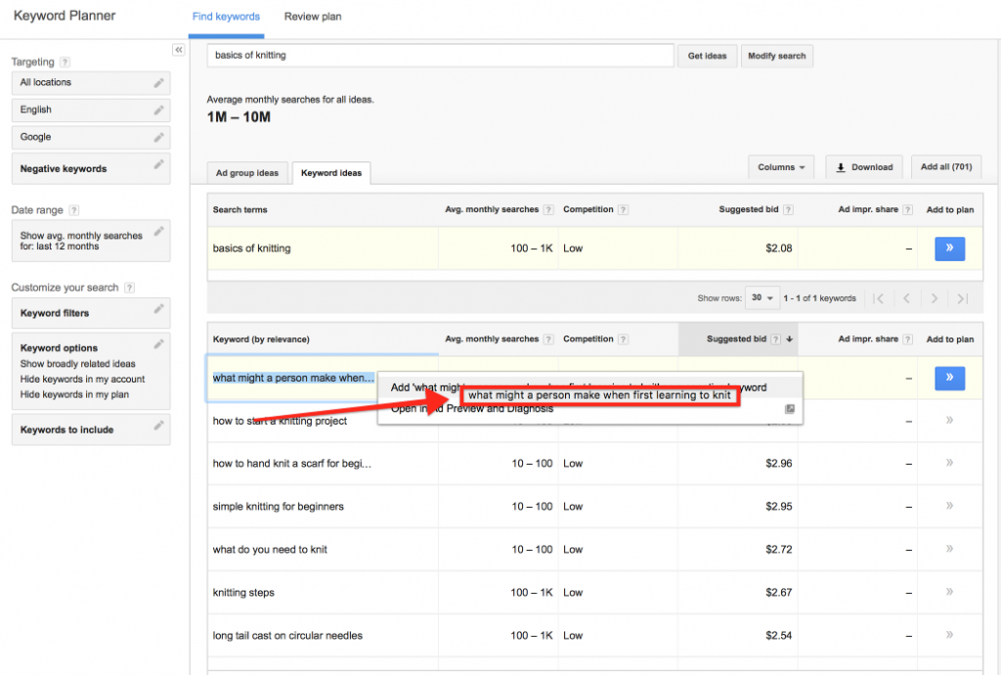Open help for Competition in search terms table
Screen dimensions: 1001x675
[x=623, y=209]
